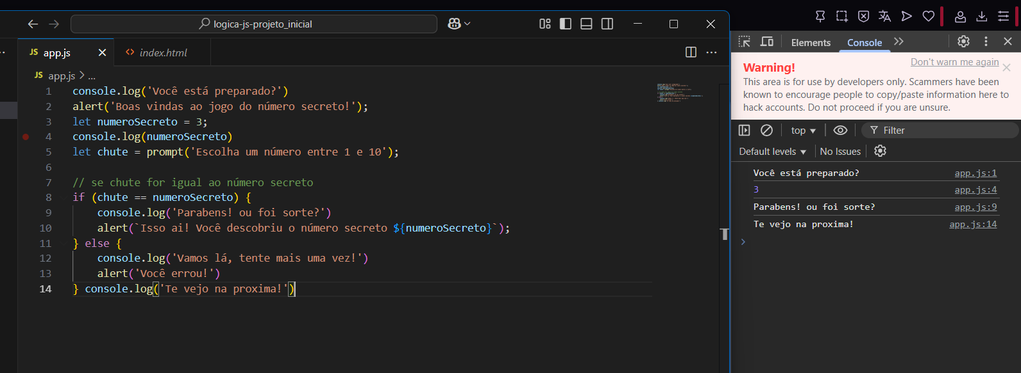Click app.js in the editor breadcrumb
1021x373 pixels.
tap(62, 75)
